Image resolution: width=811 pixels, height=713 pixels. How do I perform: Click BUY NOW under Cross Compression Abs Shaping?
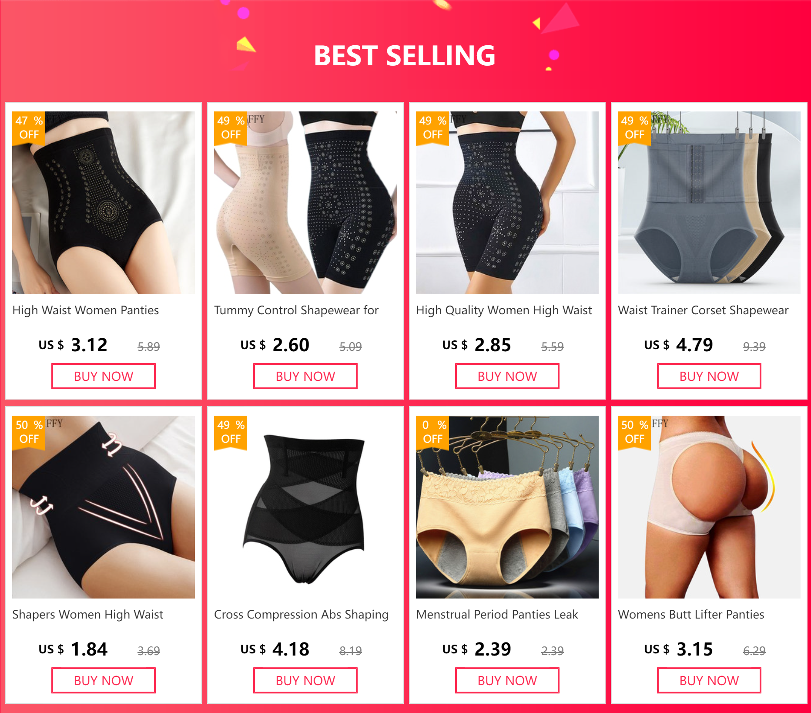(305, 680)
